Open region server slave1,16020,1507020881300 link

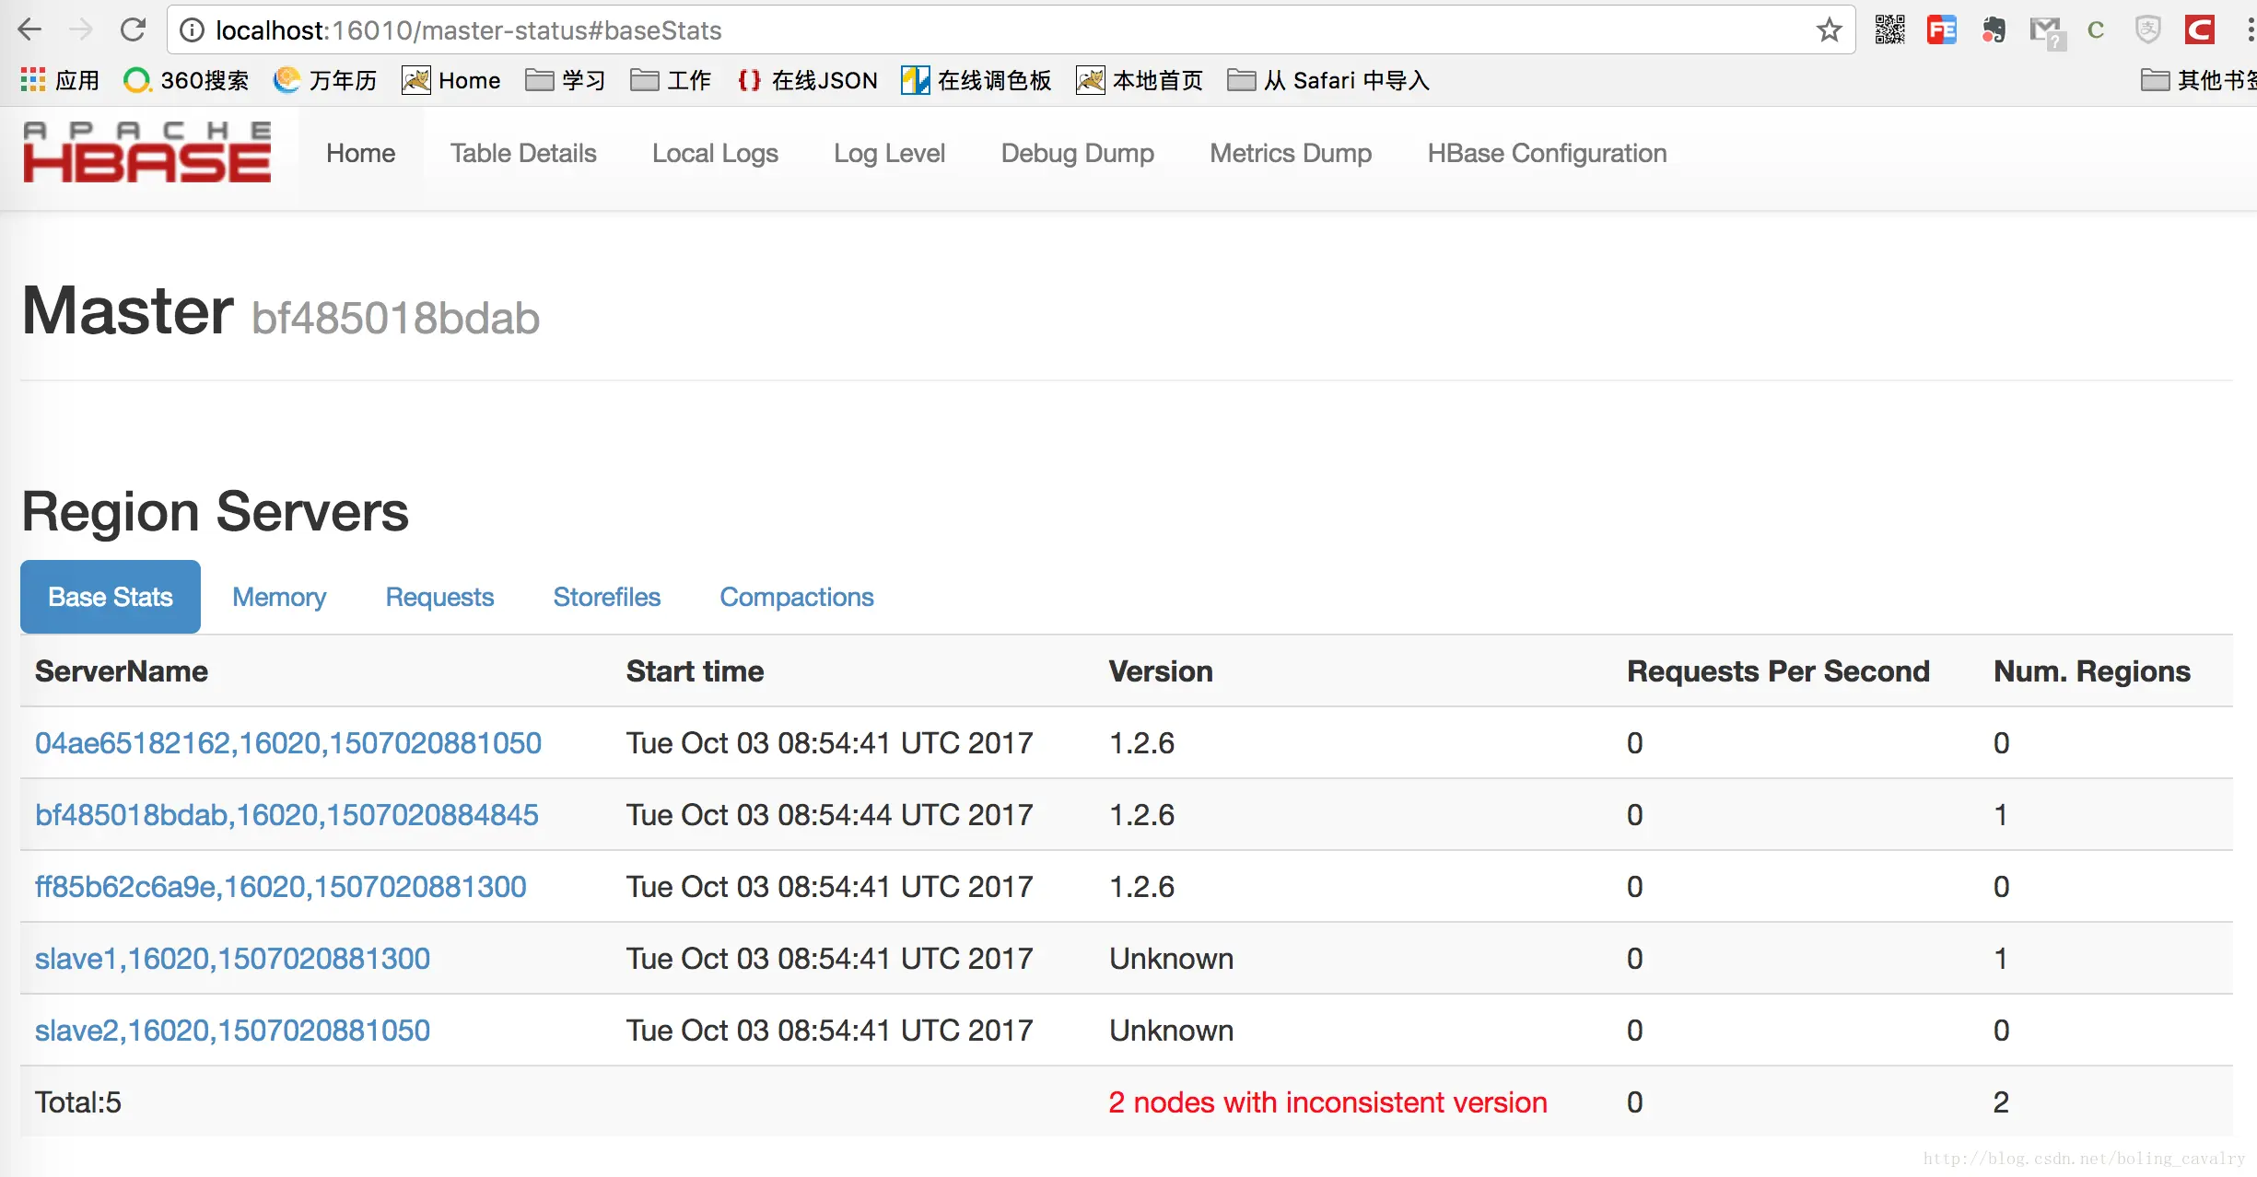point(232,959)
